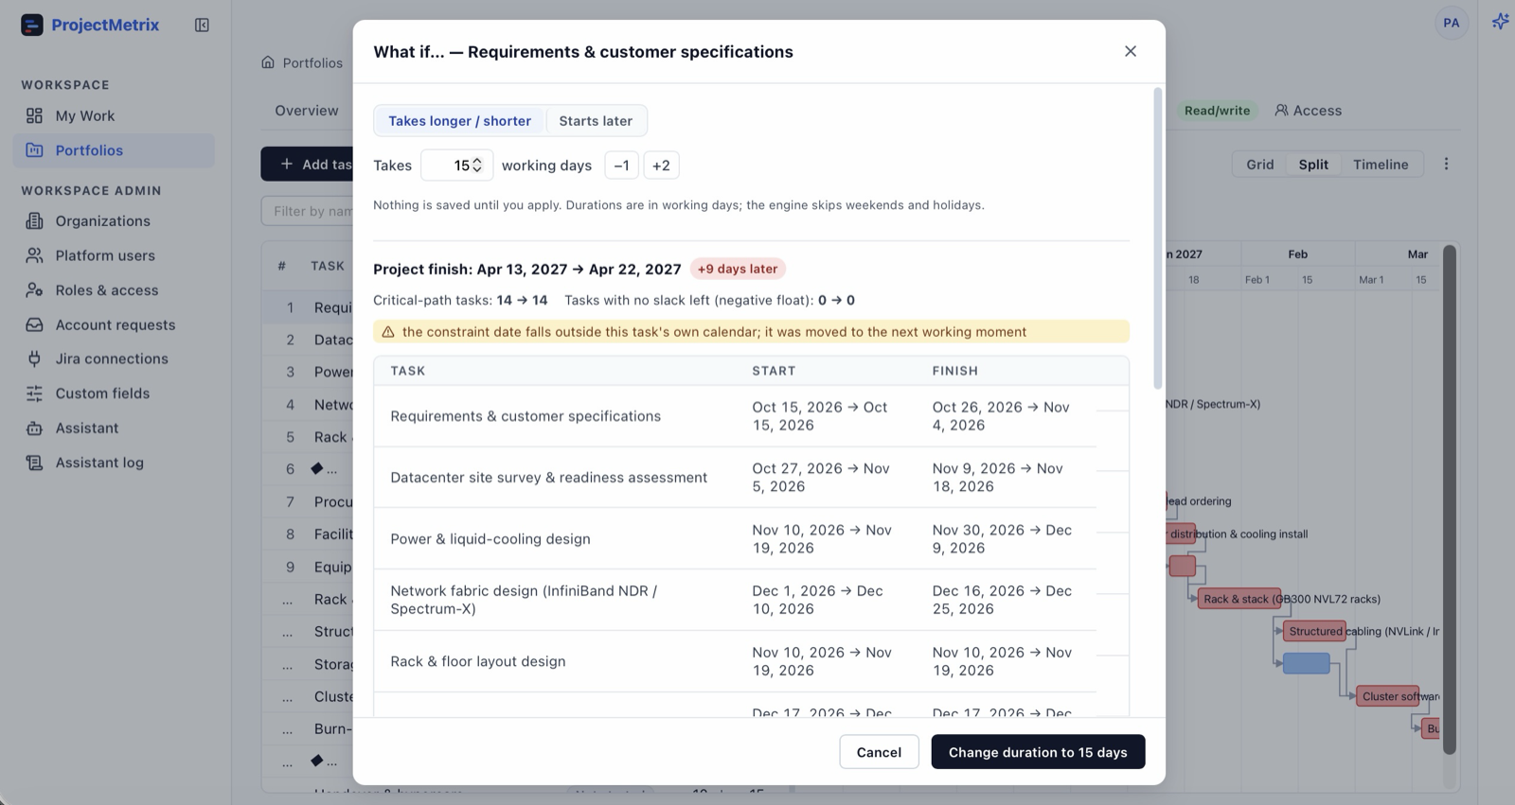
Task: Select the Takes longer / shorter tab
Action: 459,121
